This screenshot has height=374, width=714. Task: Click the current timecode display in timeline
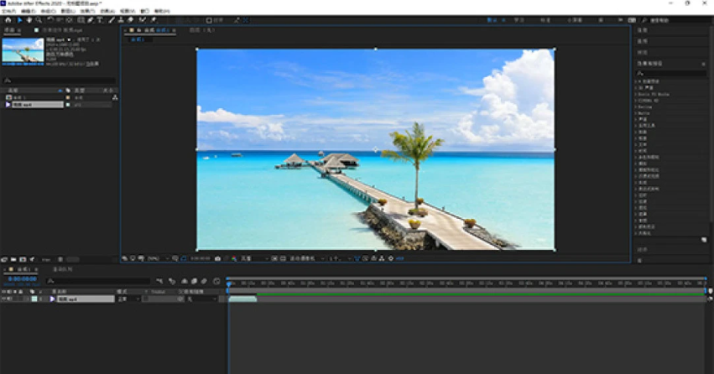[x=23, y=279]
